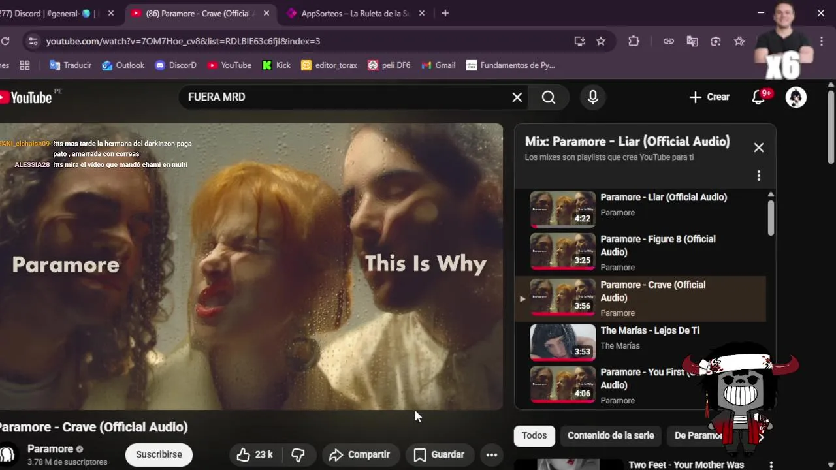Open the account avatar menu
The image size is (836, 470).
[796, 97]
